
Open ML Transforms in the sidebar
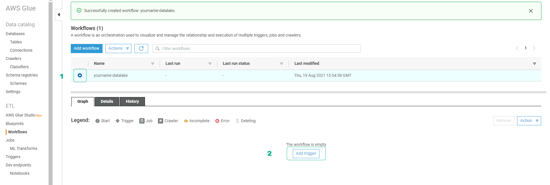pyautogui.click(x=23, y=148)
